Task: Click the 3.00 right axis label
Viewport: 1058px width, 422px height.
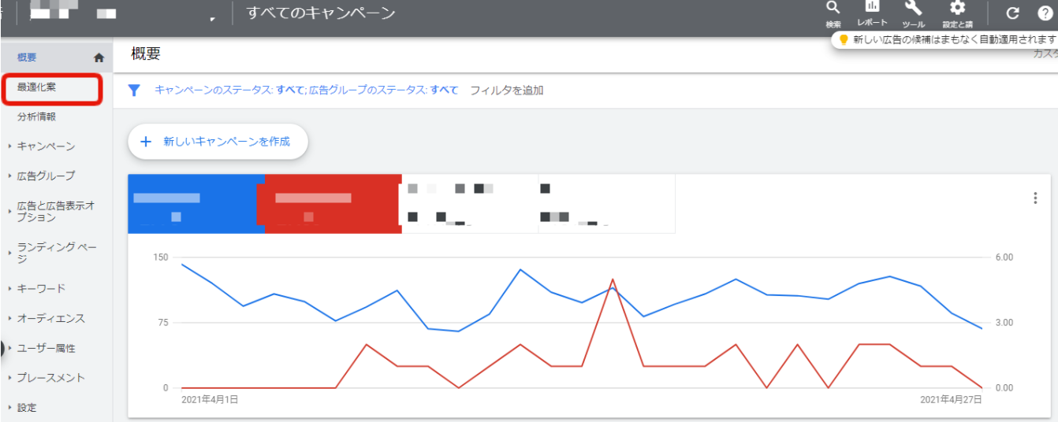Action: click(x=1004, y=323)
